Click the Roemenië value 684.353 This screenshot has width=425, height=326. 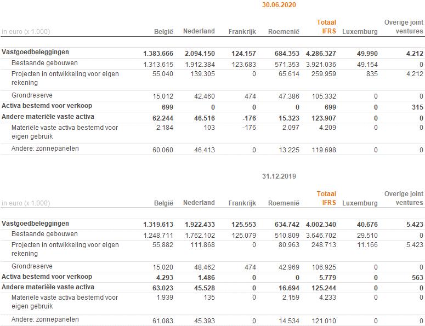tap(287, 54)
